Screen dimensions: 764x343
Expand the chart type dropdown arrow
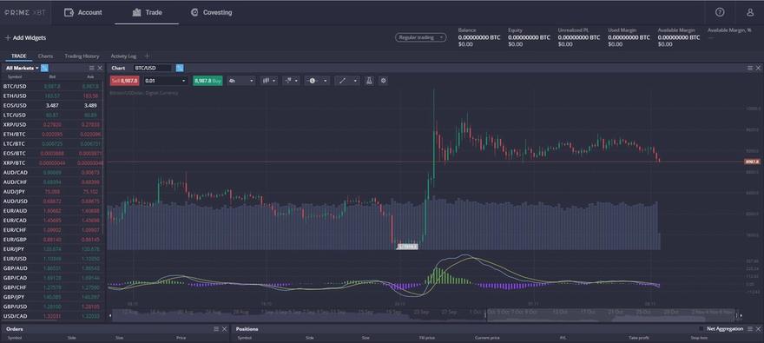pos(274,81)
